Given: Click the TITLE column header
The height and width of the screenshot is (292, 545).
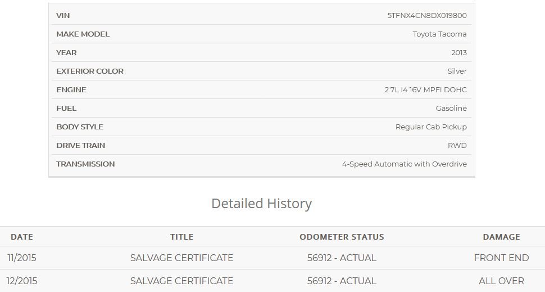Looking at the screenshot, I should (x=182, y=237).
